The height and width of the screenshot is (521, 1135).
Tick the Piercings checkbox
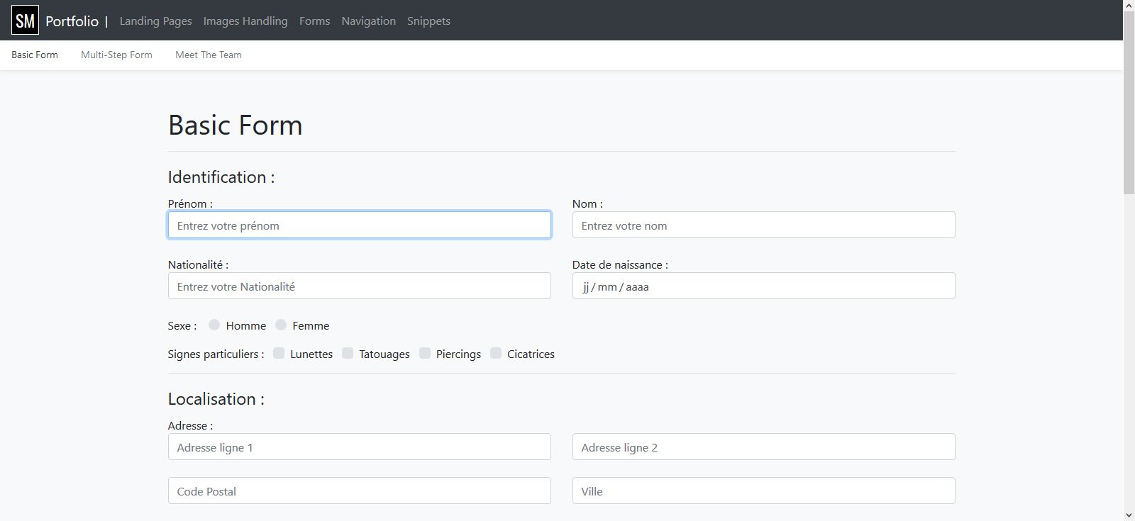425,353
